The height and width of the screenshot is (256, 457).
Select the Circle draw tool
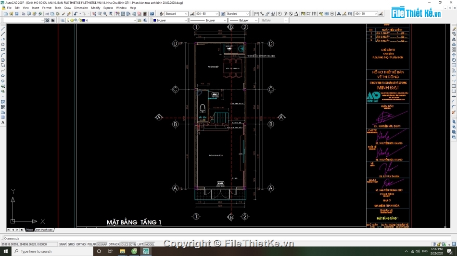3,60
